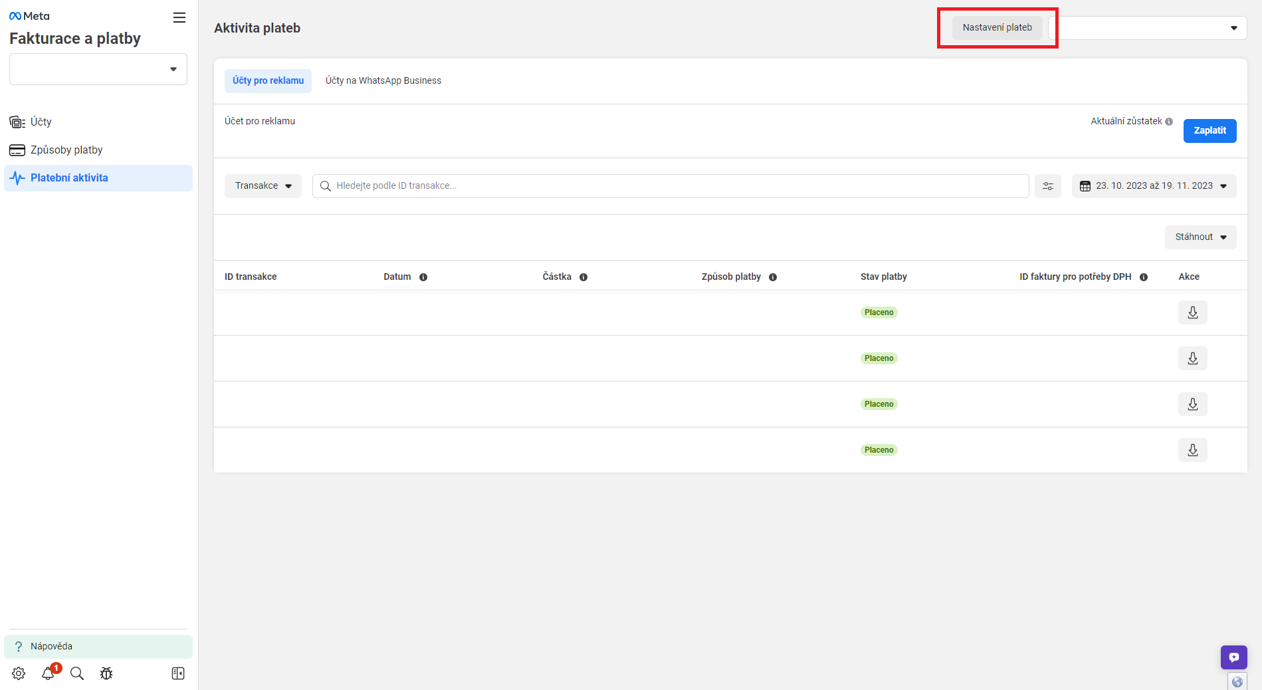
Task: Open the Transakce dropdown
Action: [x=263, y=186]
